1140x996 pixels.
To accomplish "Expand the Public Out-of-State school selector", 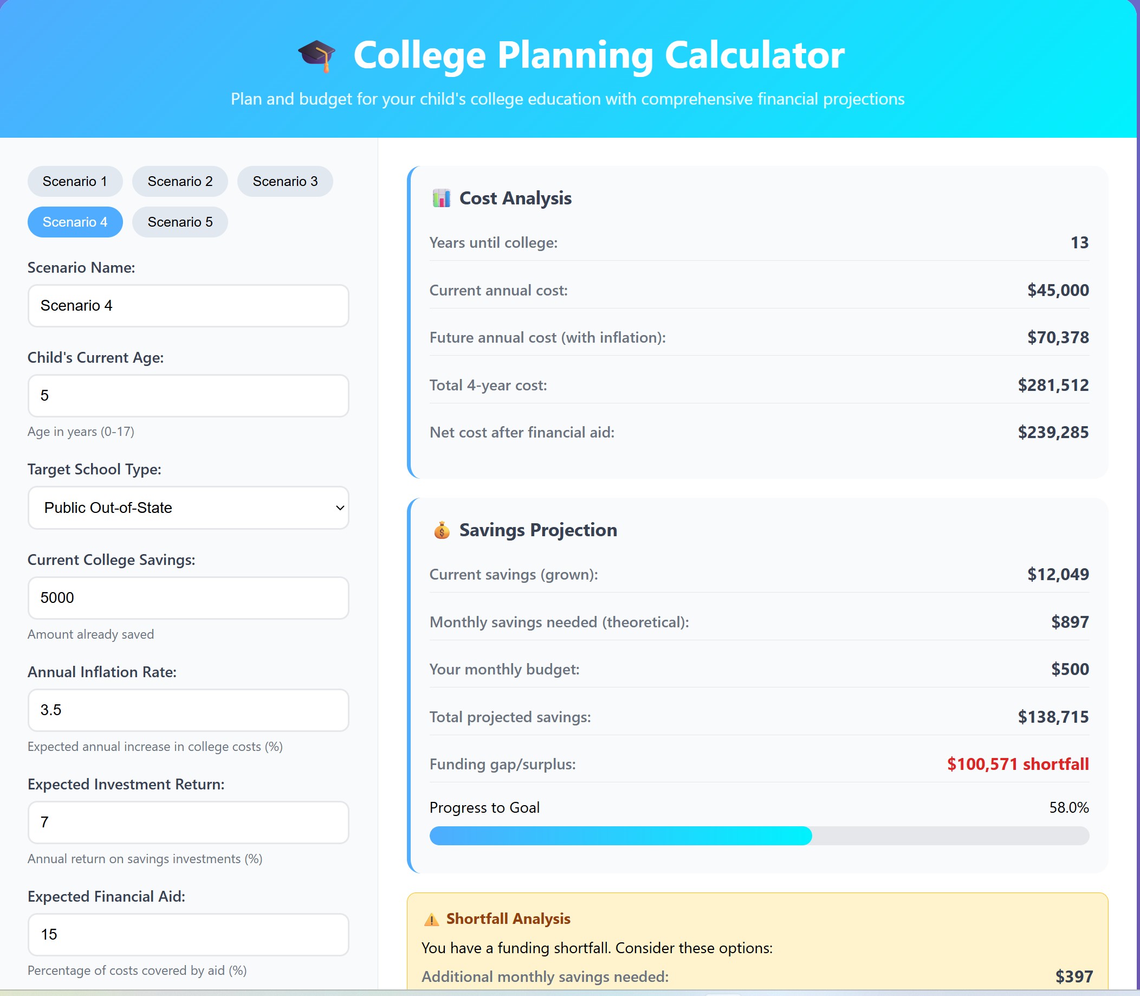I will [x=187, y=507].
